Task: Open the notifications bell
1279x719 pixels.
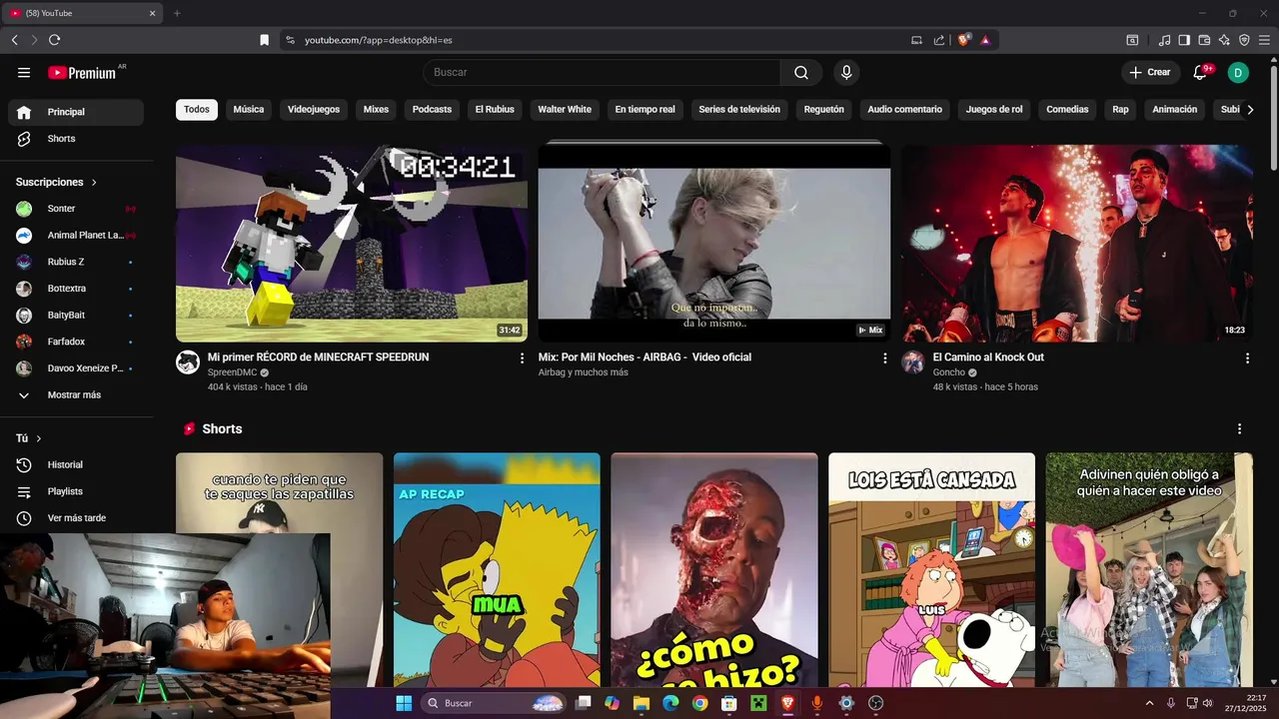Action: point(1201,72)
